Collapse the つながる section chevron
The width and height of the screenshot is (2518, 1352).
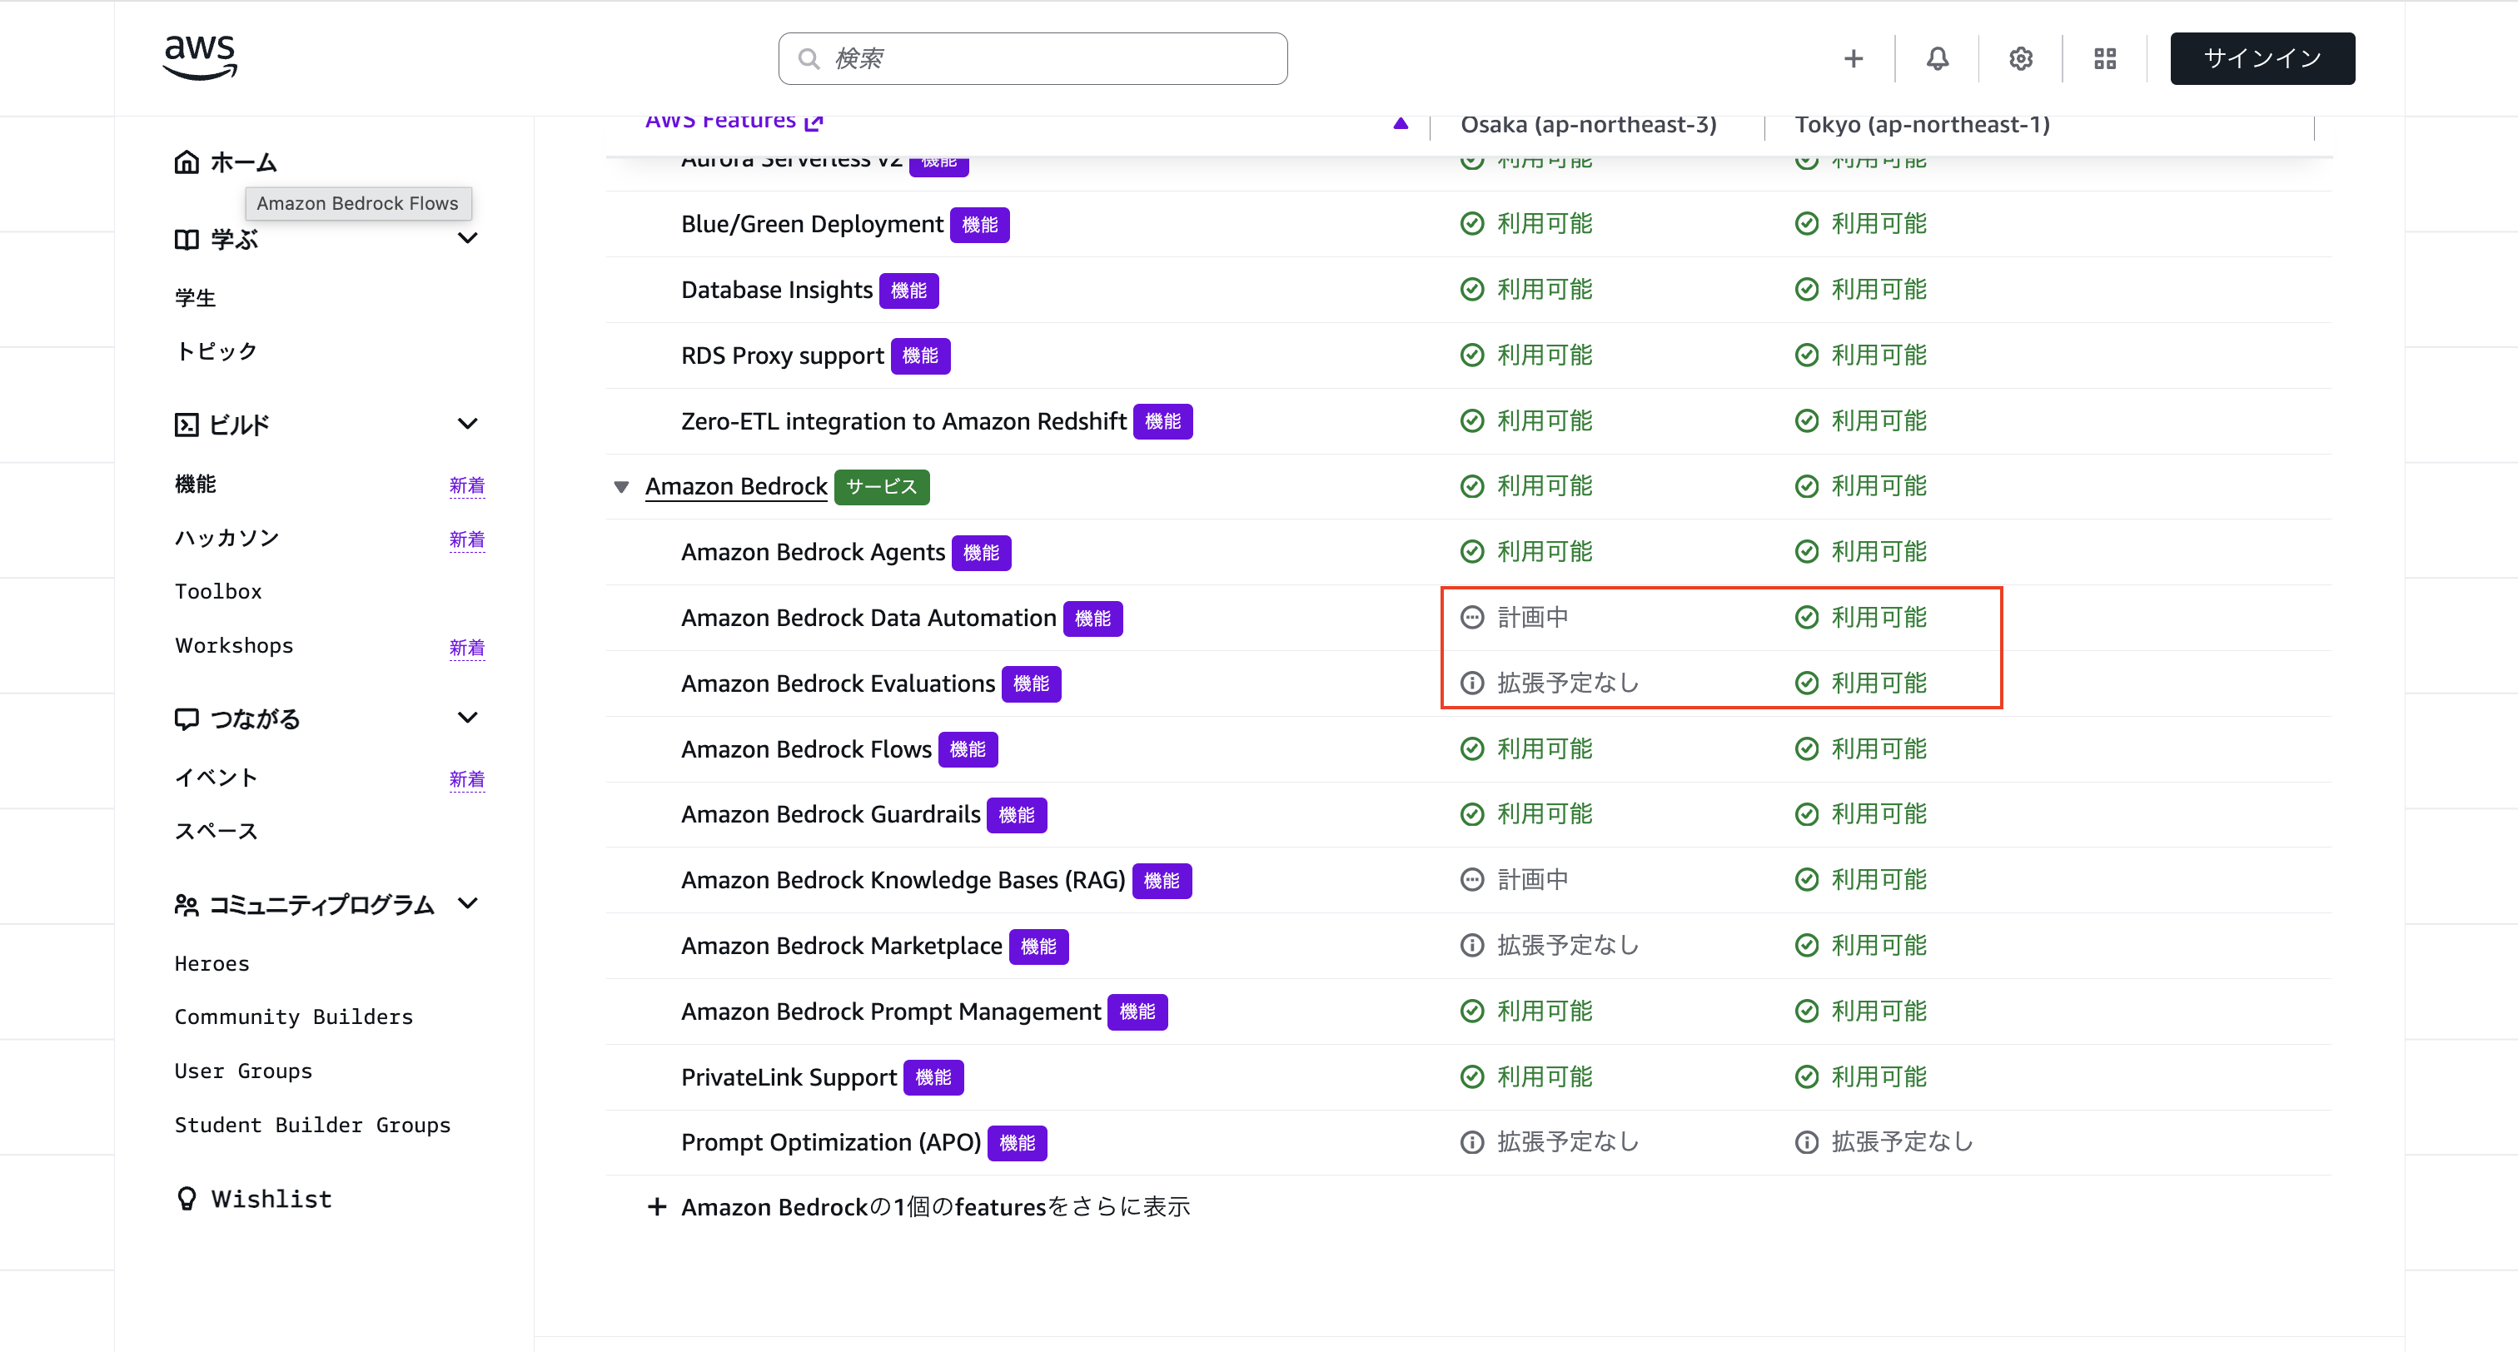(x=467, y=718)
